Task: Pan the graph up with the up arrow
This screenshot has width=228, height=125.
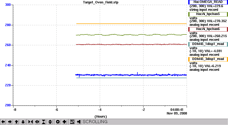Action: coord(16,122)
